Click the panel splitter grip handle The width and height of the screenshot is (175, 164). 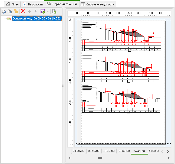63,85
